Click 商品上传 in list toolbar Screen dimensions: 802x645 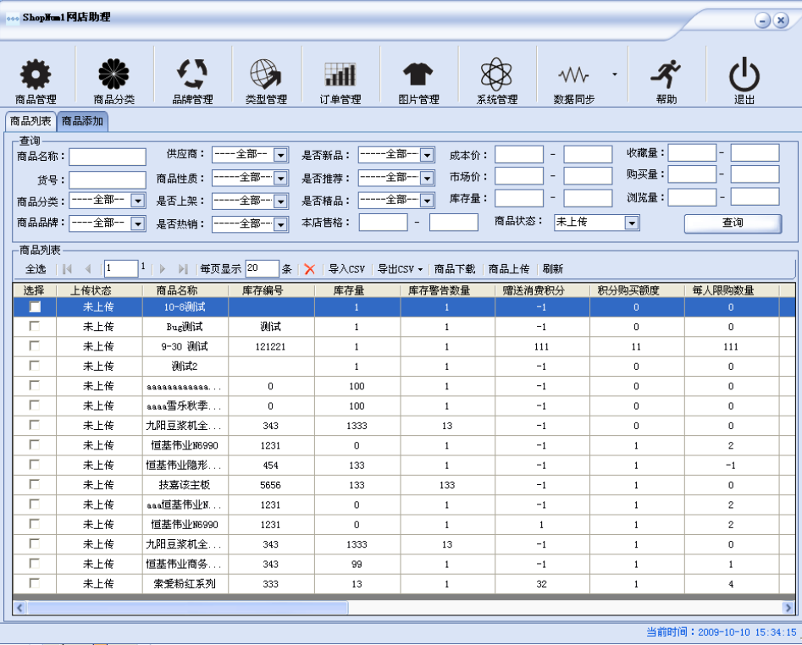pos(509,269)
